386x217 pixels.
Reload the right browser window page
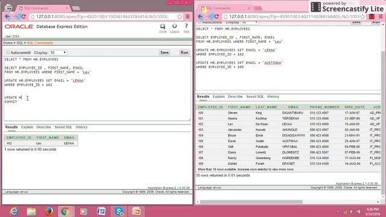217,17
